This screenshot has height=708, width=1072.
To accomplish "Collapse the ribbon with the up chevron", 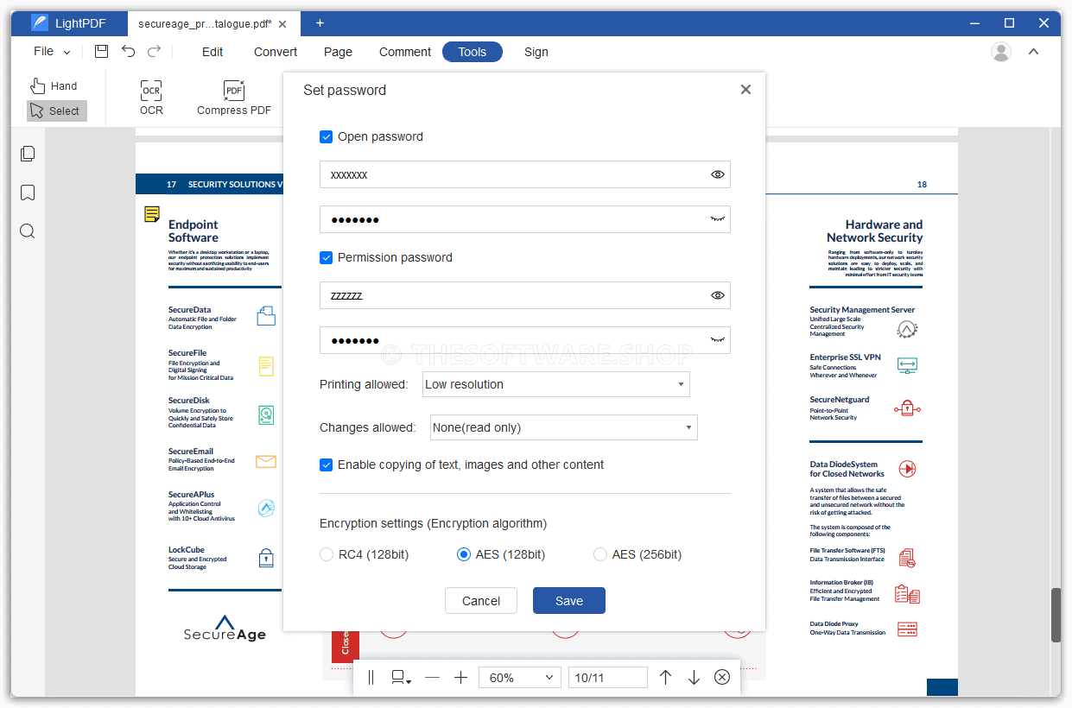I will [1033, 52].
